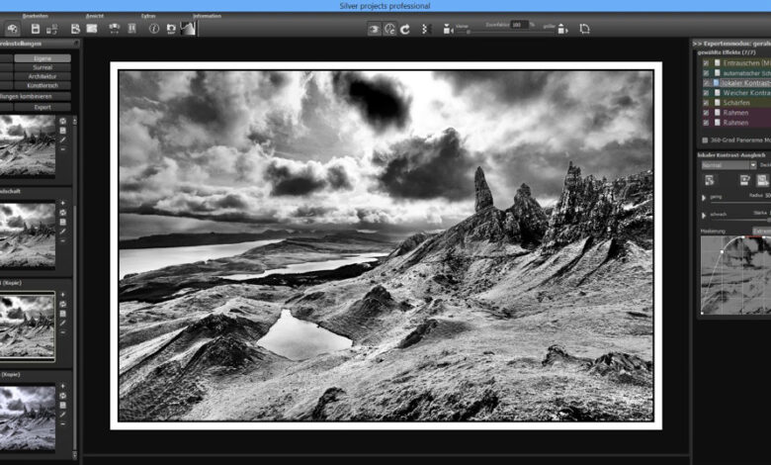Click the curve control point in the Maskierung graph
Image resolution: width=771 pixels, height=465 pixels.
(x=722, y=252)
